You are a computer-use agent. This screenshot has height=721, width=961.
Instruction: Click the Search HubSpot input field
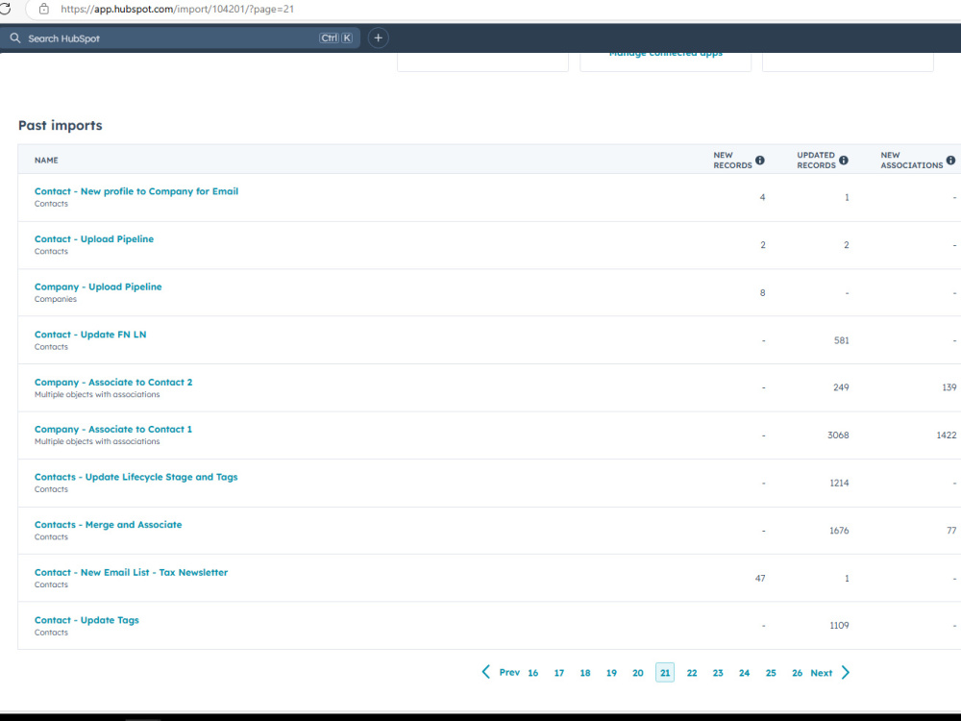click(181, 38)
